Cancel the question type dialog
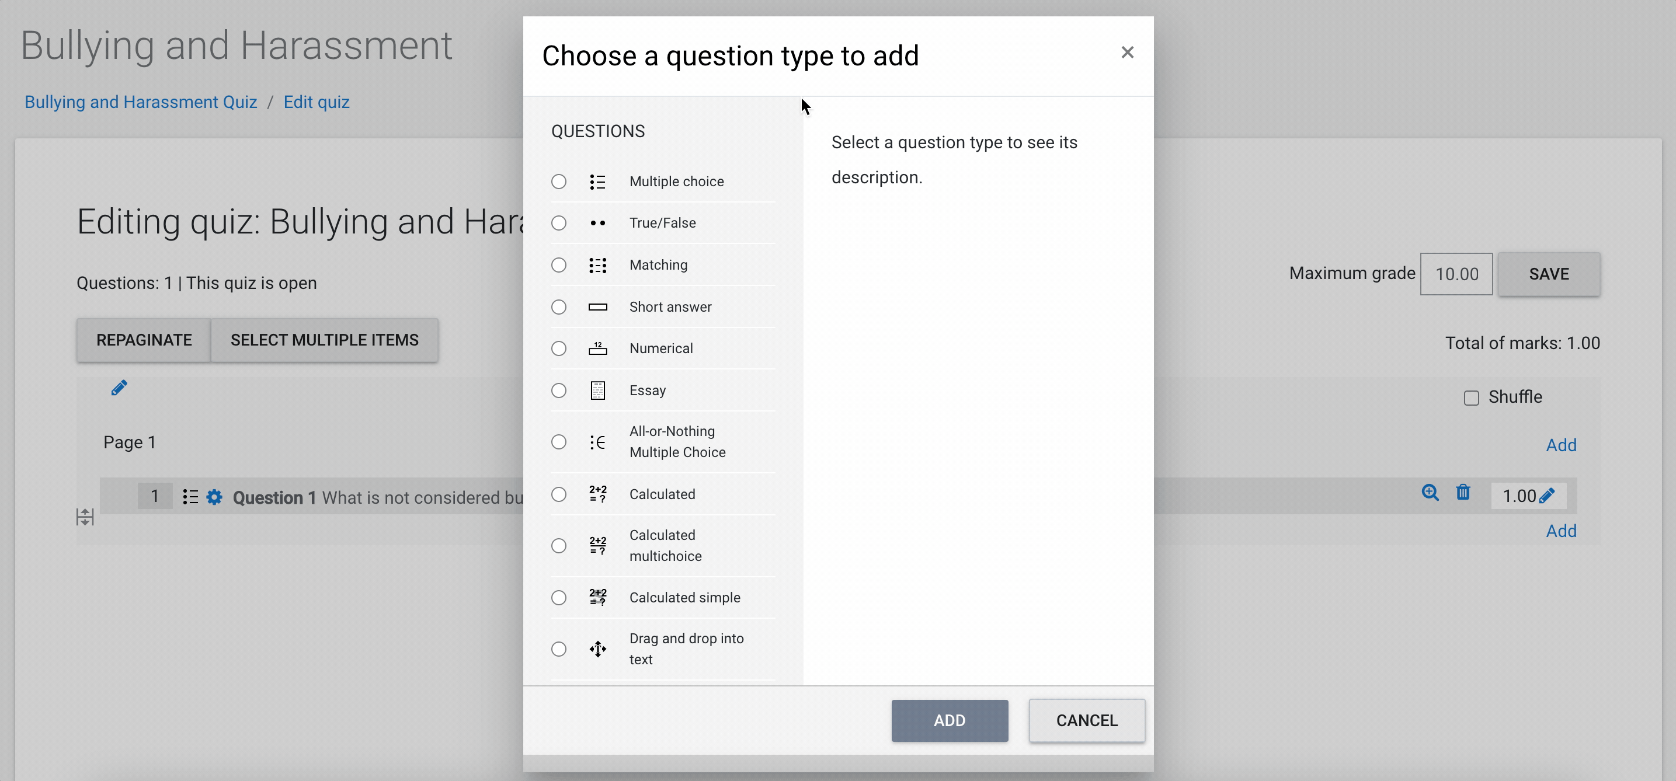The image size is (1676, 781). point(1087,720)
